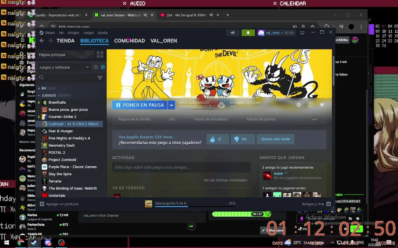
Task: Open Página de la tienda link
Action: pos(134,119)
